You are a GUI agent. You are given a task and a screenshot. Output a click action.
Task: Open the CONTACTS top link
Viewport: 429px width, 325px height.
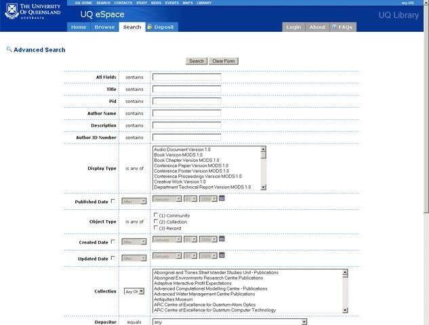point(123,3)
